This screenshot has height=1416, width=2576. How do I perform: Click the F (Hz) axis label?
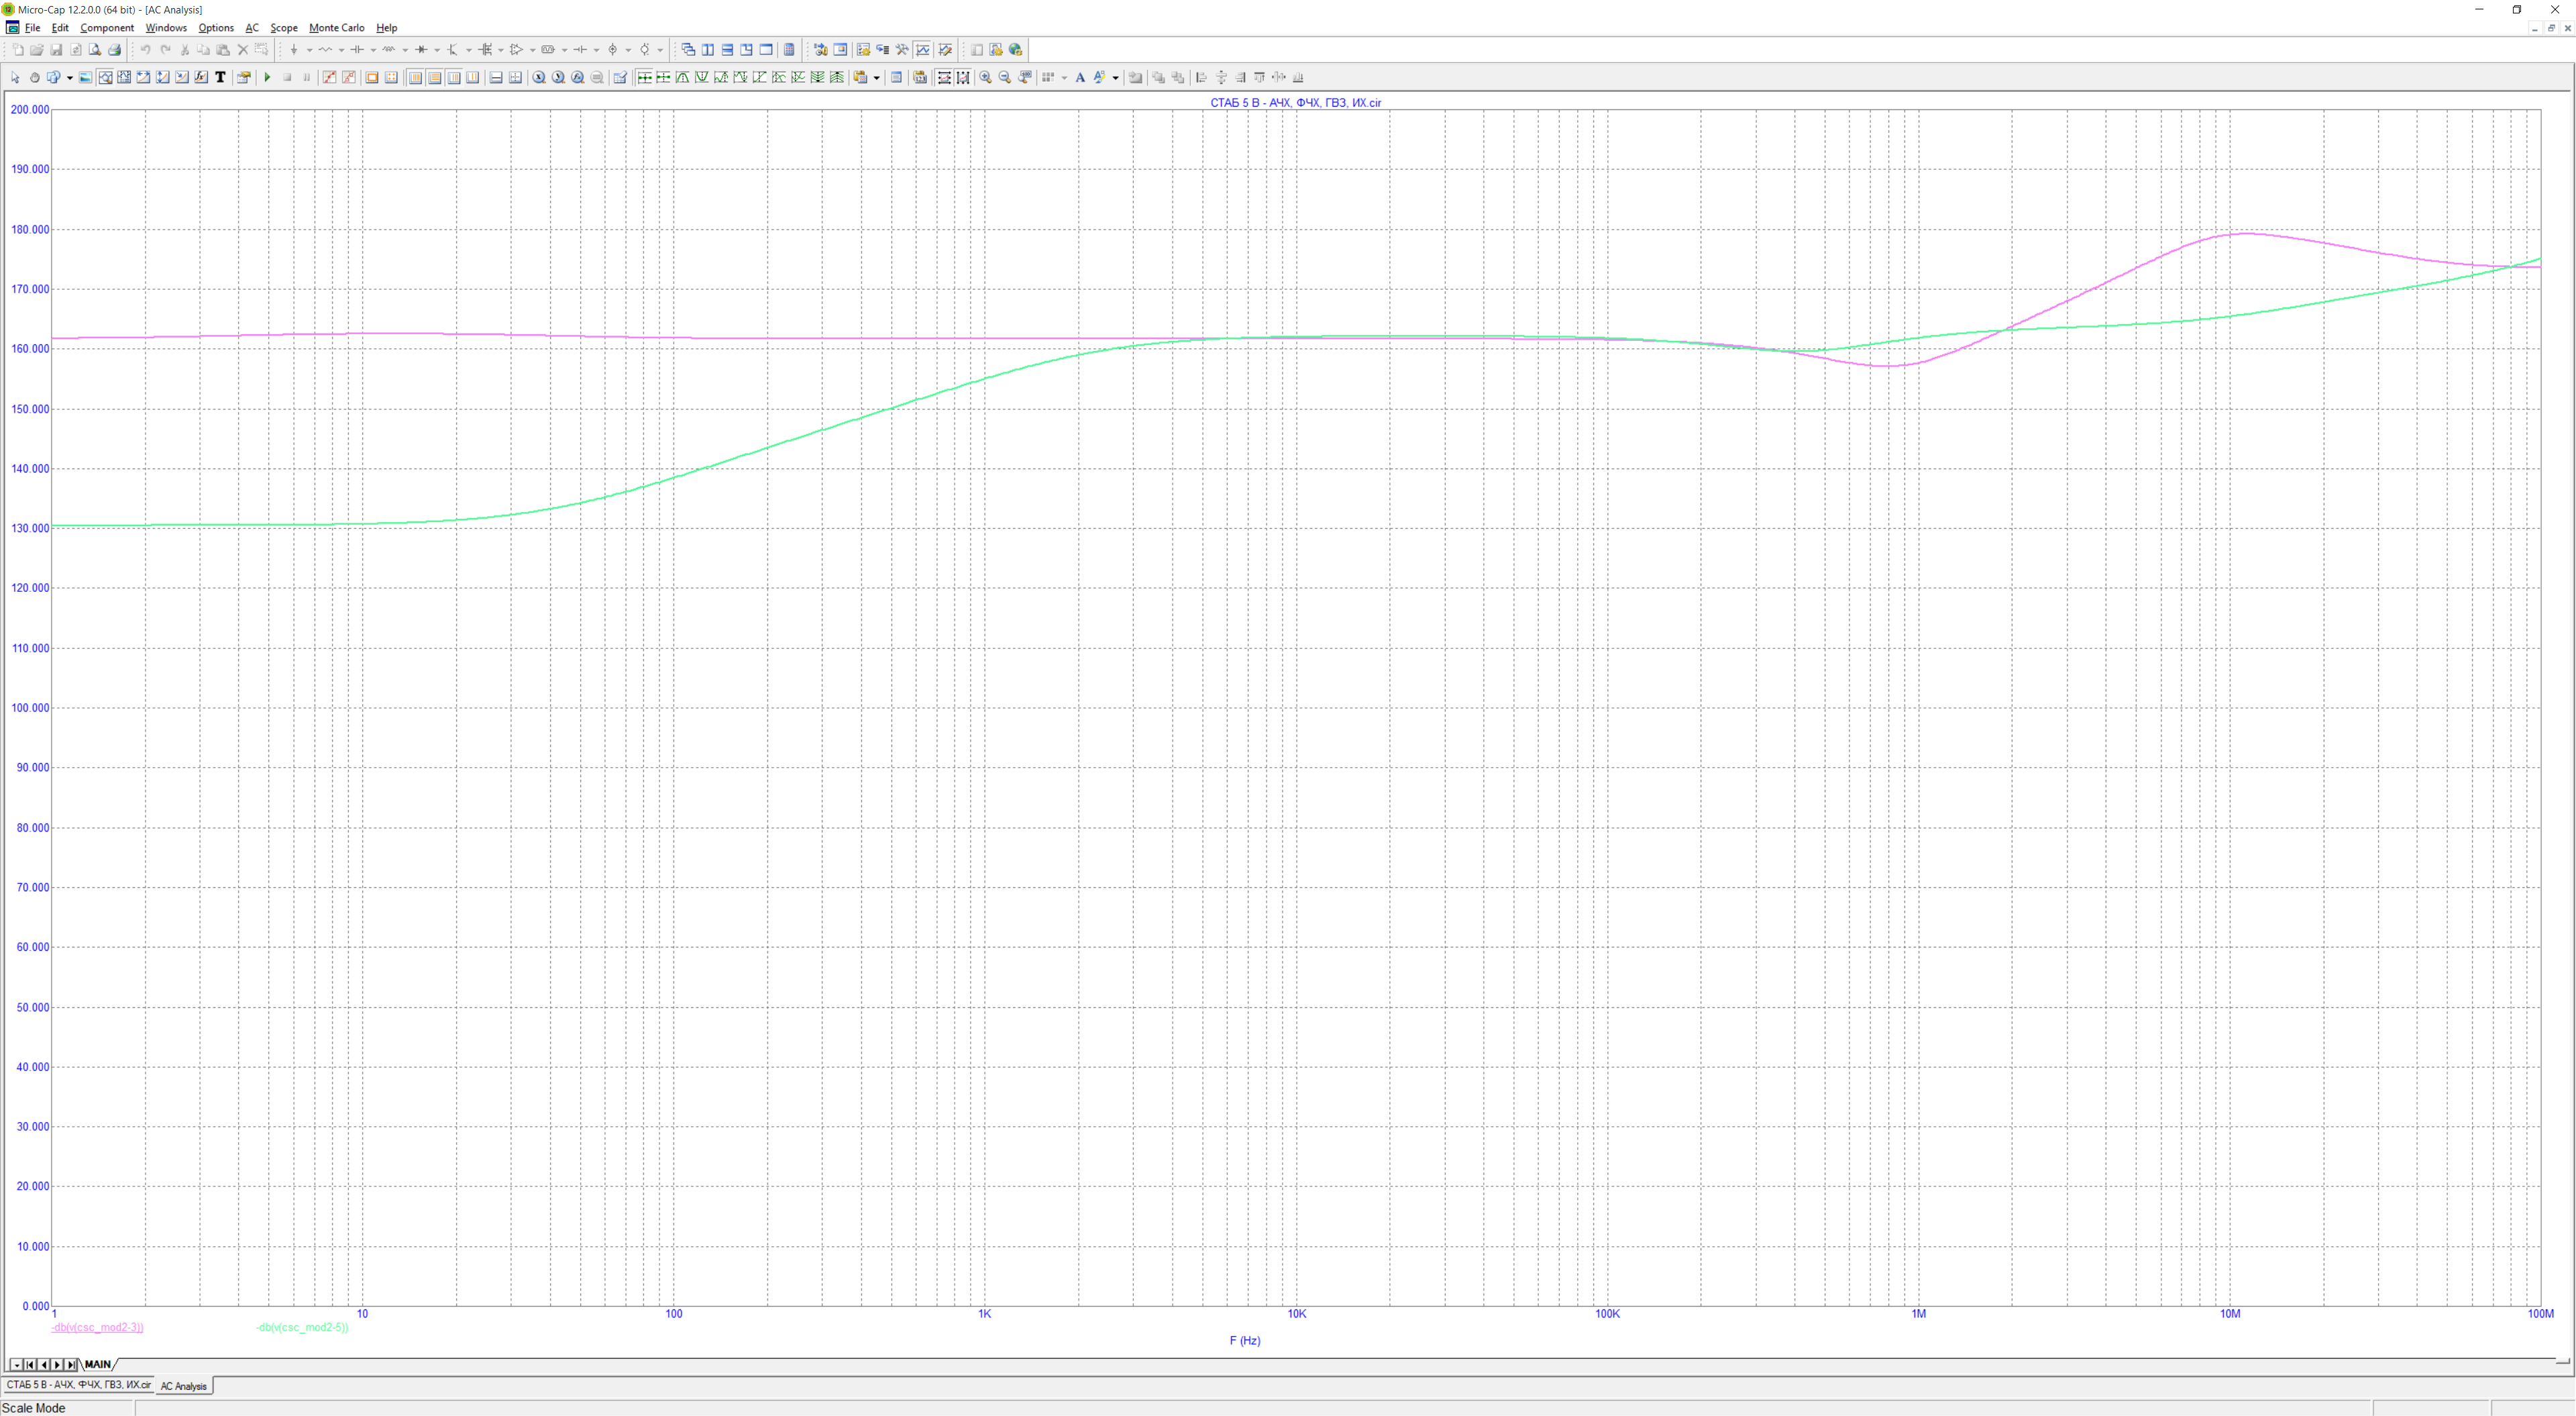click(x=1245, y=1340)
